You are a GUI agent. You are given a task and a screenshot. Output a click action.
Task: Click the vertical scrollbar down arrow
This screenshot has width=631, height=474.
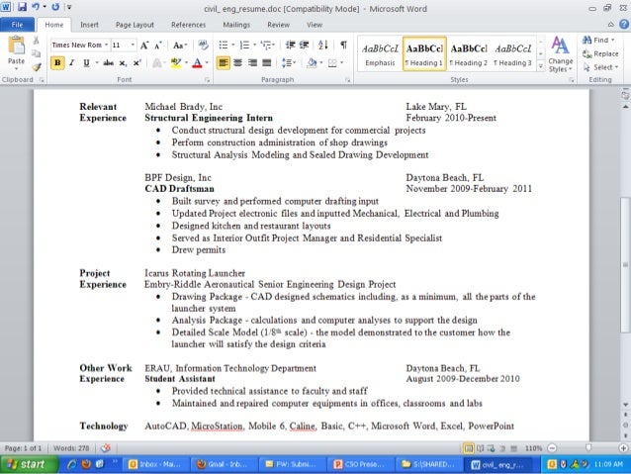pos(625,405)
